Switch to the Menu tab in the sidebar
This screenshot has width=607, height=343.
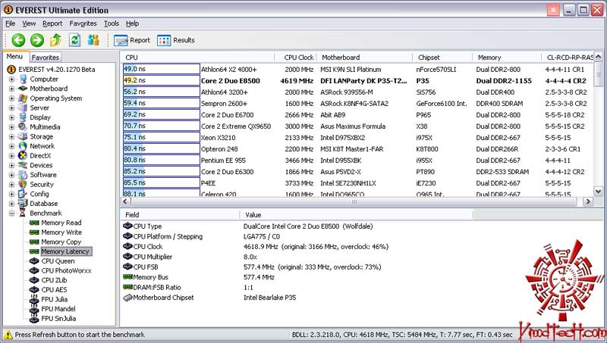tap(14, 56)
